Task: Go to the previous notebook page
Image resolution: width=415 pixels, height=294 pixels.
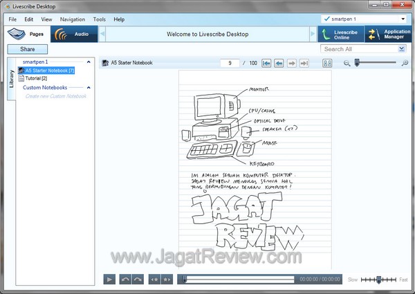Action: (x=279, y=63)
